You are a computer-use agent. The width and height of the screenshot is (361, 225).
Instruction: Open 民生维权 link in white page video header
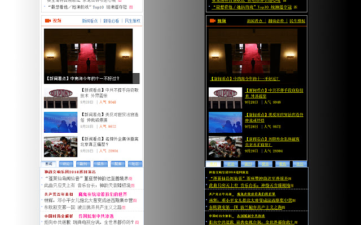pyautogui.click(x=133, y=21)
